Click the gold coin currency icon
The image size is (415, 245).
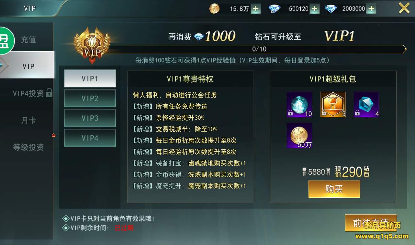pos(214,8)
